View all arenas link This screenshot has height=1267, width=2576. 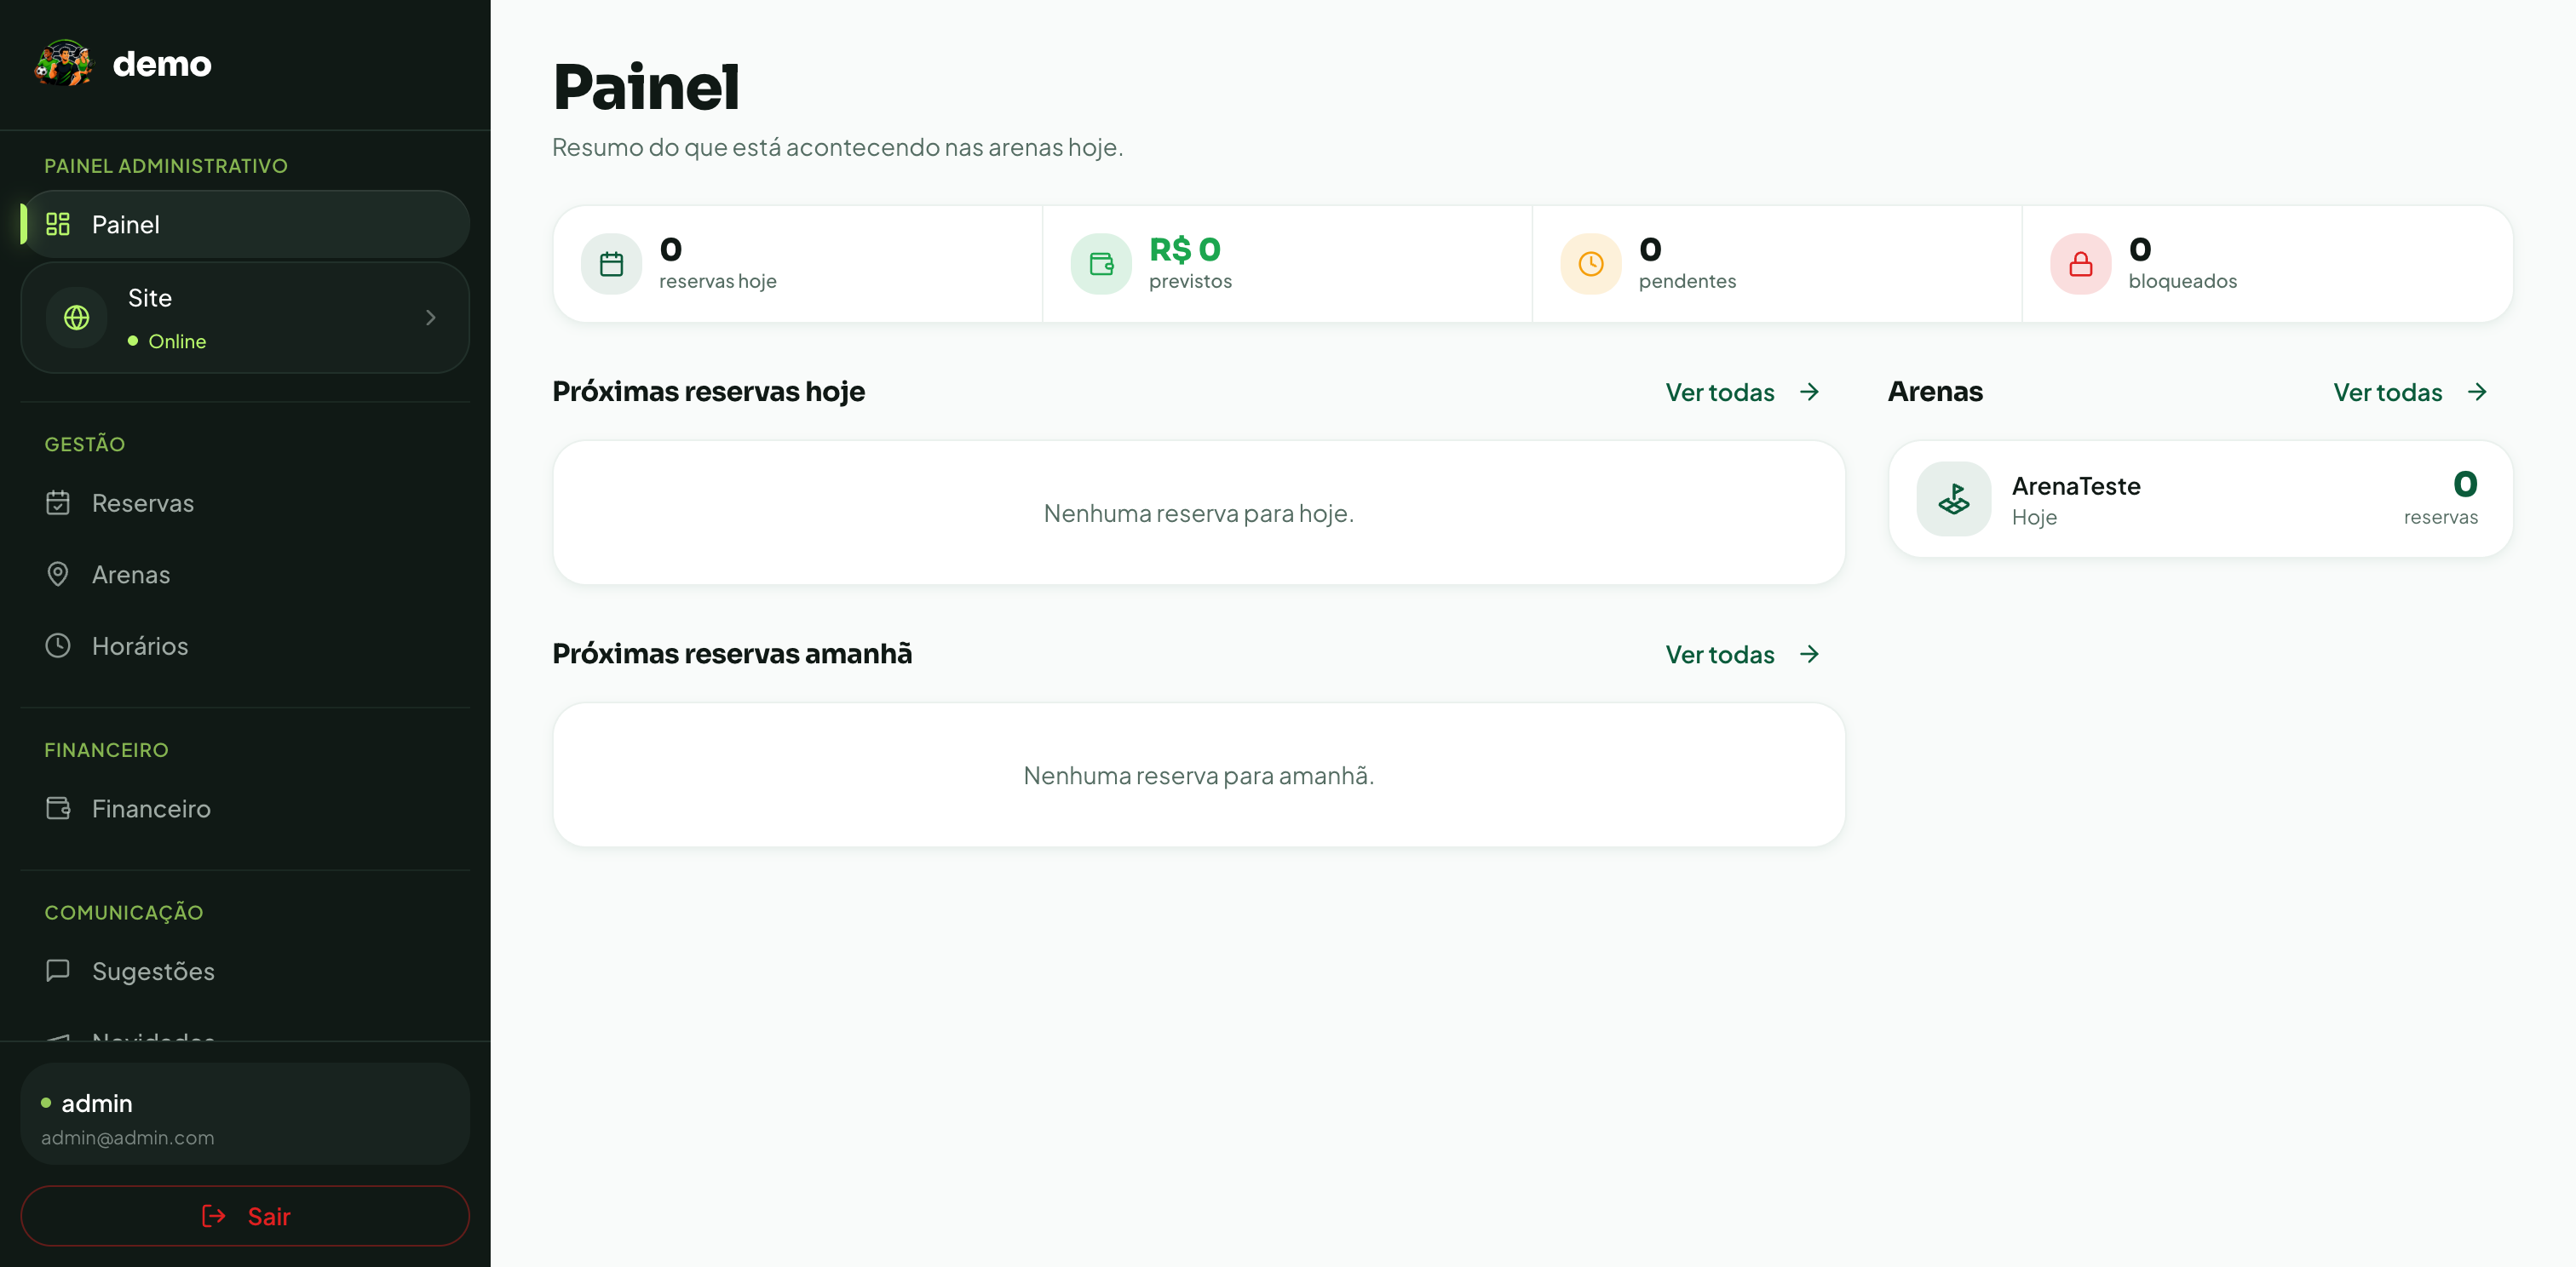[x=2410, y=392]
